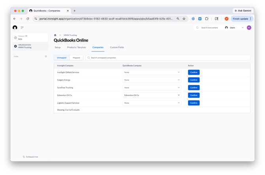Click the browser forward arrow
This screenshot has width=265, height=175.
pos(21,19)
